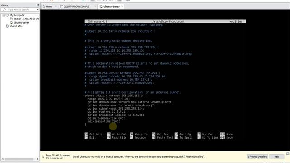
Task: Select Ubuntu-deyar VM in Library tree
Action: point(21,23)
